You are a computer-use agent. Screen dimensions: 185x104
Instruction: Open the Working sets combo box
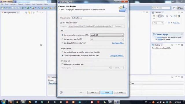click(x=91, y=68)
